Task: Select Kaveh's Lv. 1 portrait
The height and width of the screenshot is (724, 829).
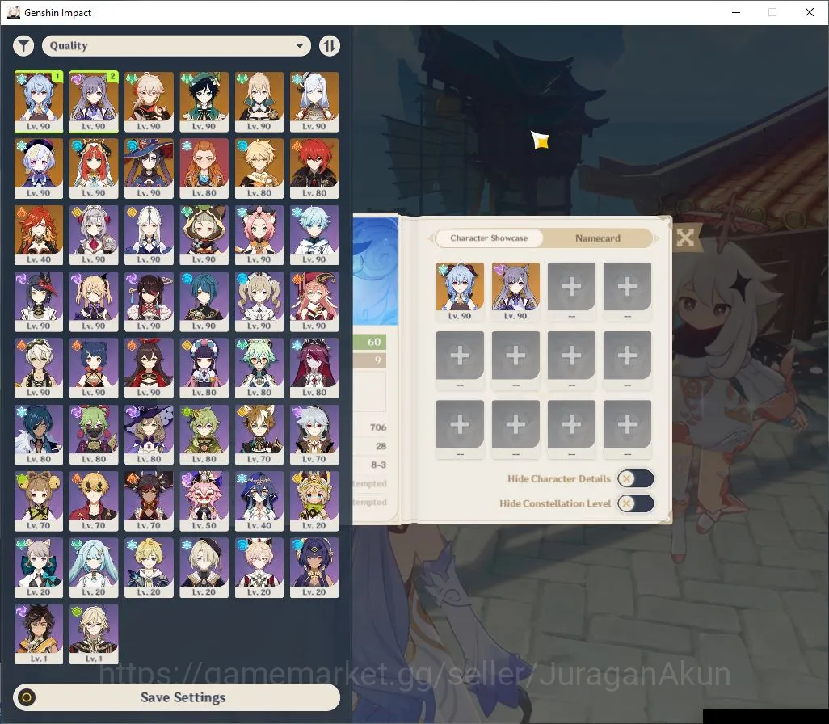Action: (94, 634)
